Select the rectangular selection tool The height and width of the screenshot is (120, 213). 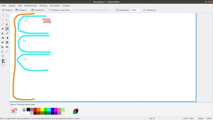coord(7,15)
